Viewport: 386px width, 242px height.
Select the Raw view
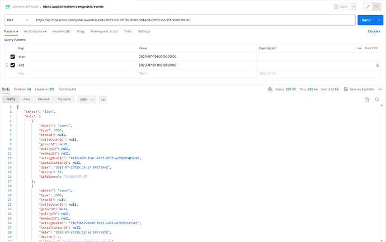[x=27, y=99]
